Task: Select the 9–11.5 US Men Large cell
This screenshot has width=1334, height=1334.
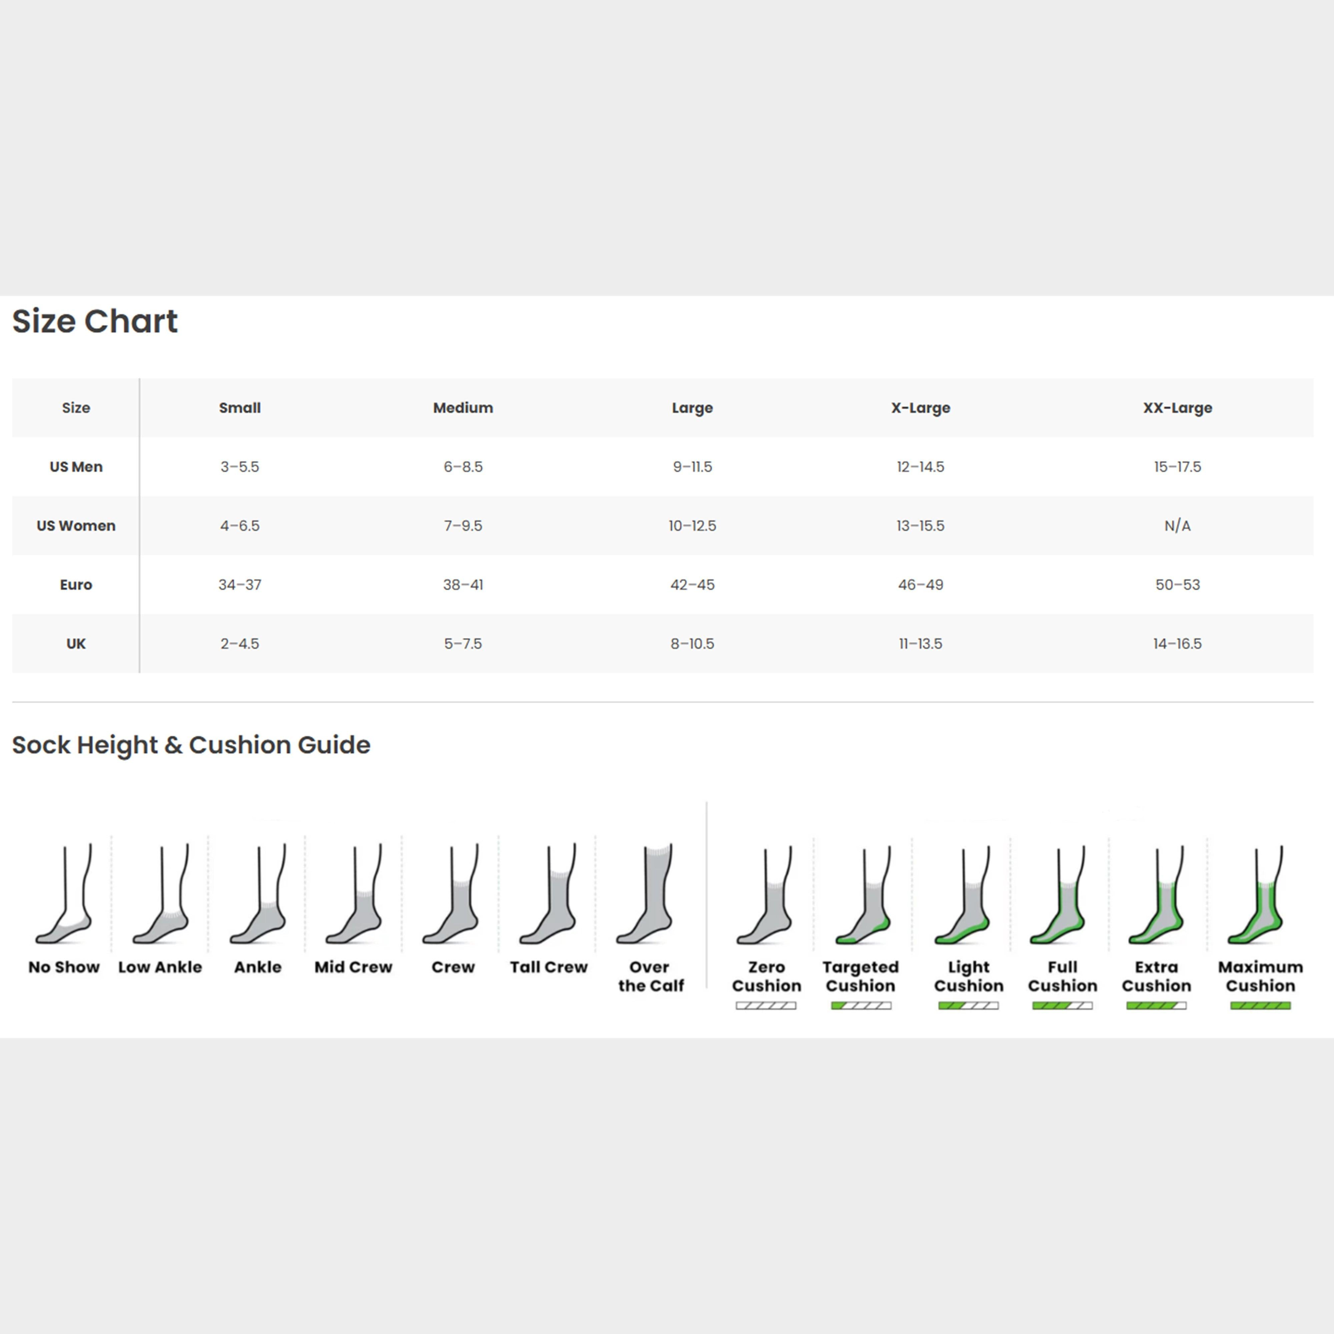Action: tap(692, 467)
